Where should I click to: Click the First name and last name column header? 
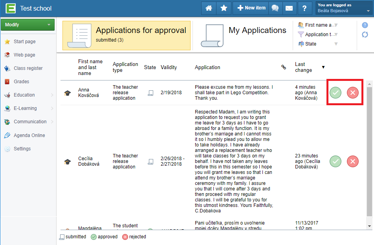point(90,67)
